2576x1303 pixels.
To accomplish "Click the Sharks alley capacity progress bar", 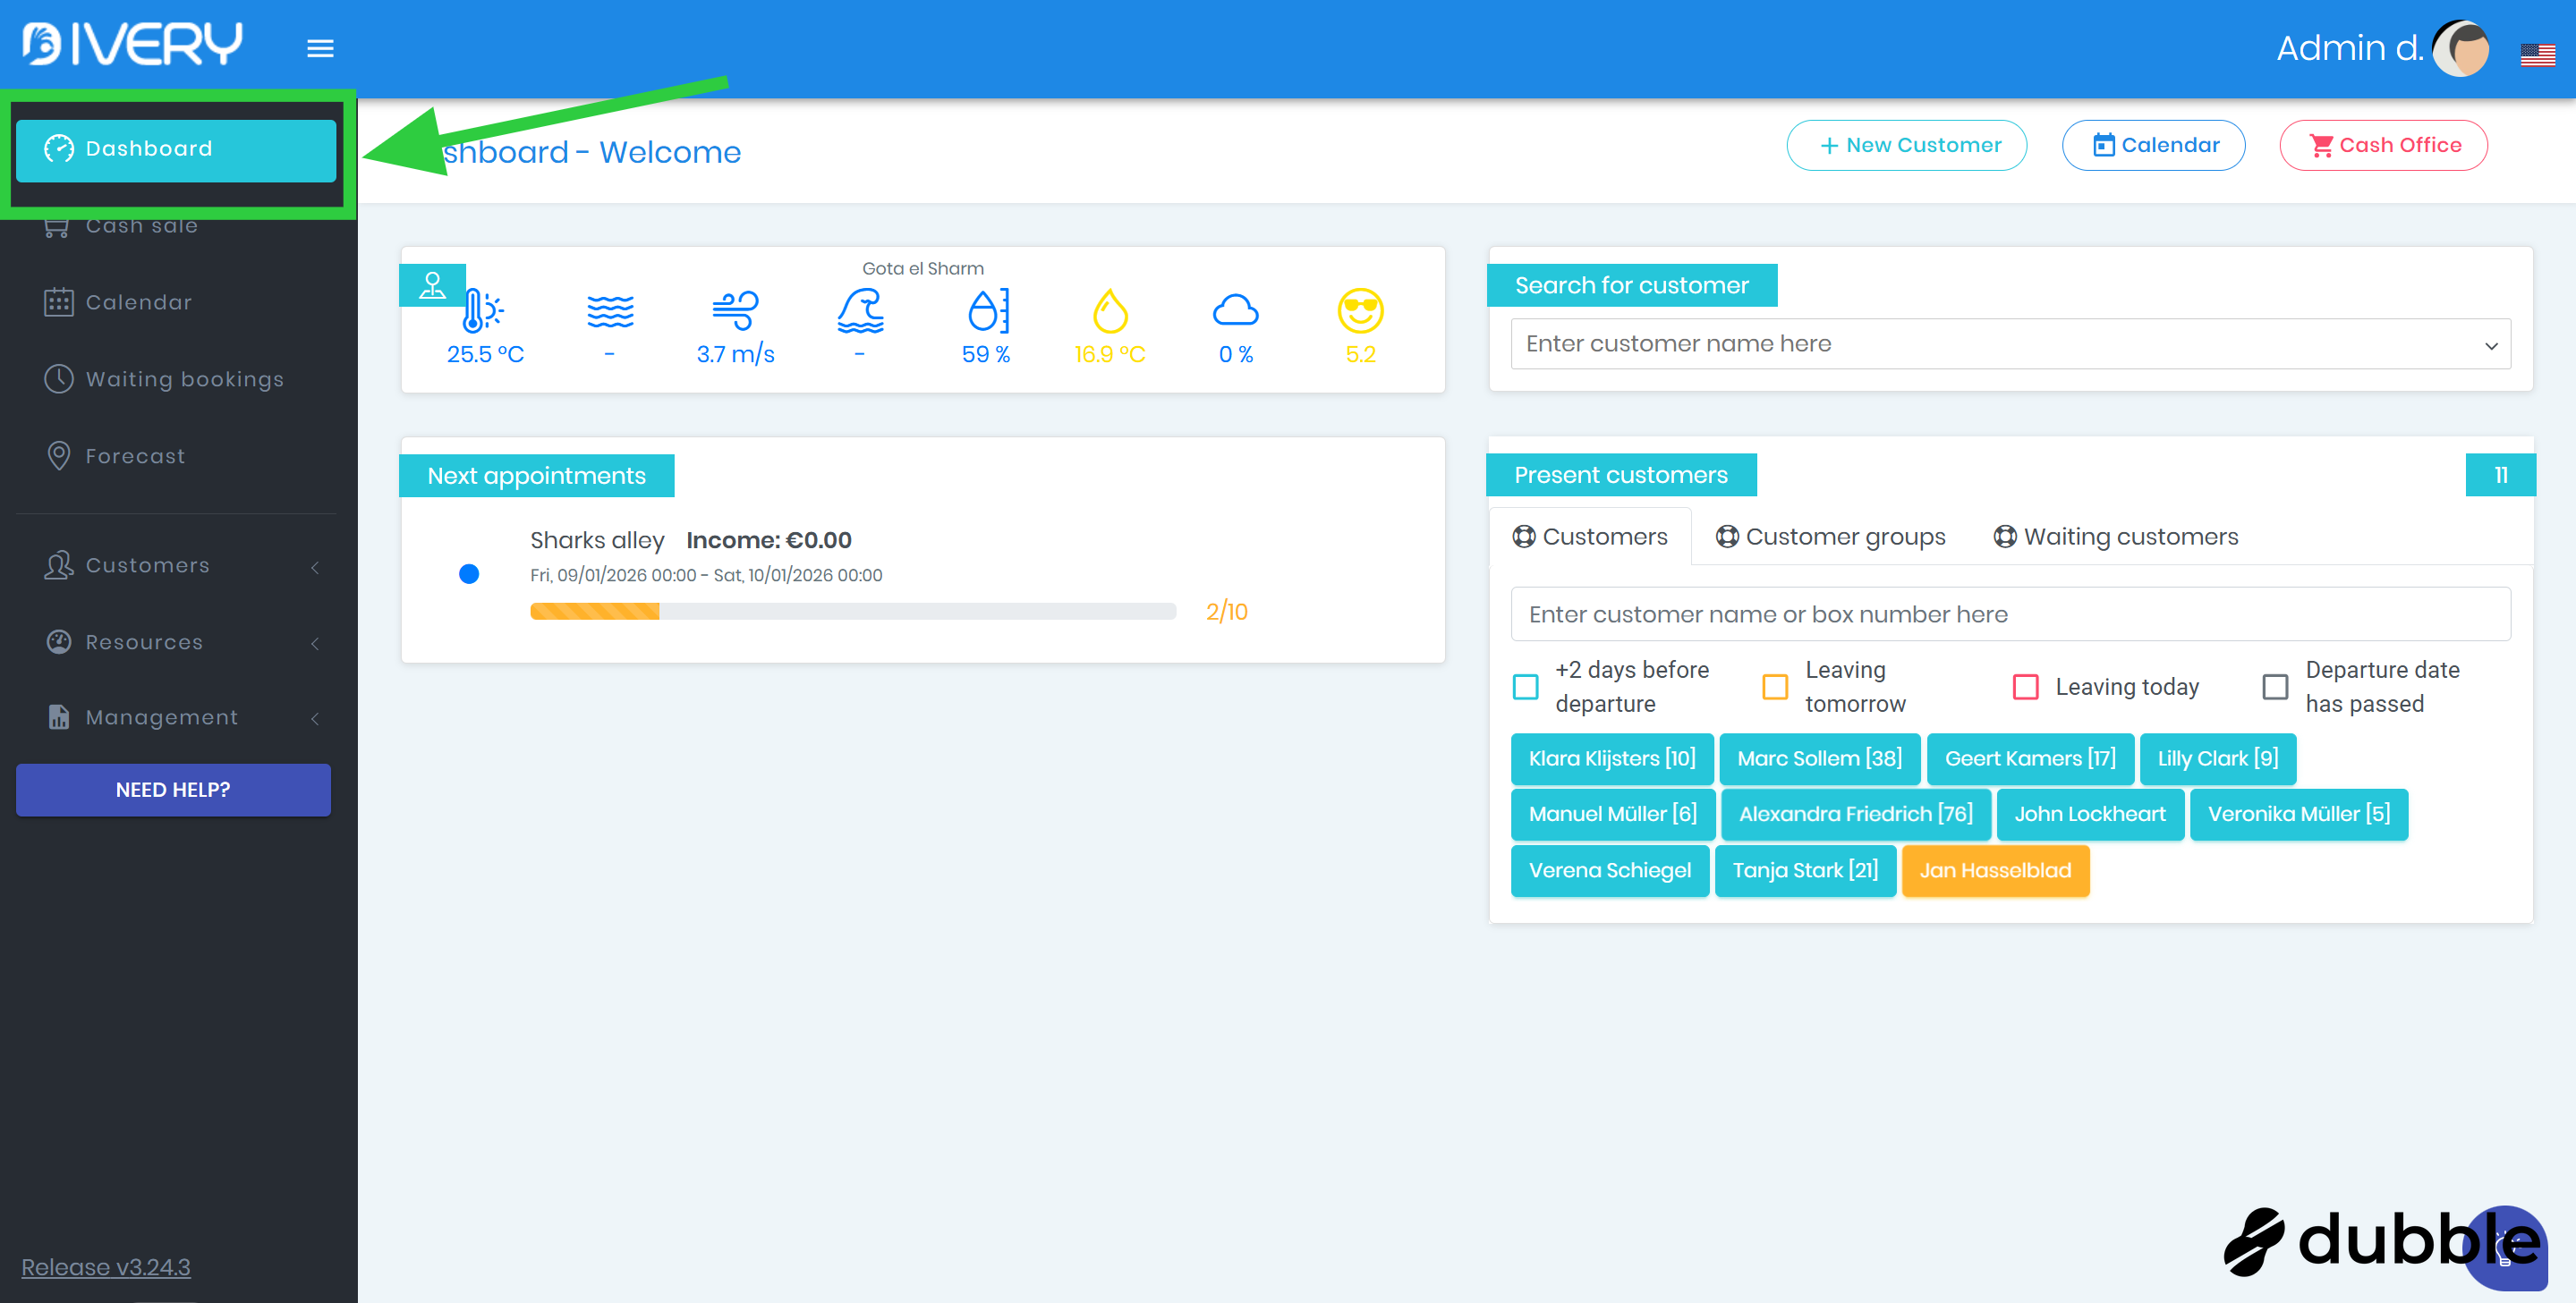I will pyautogui.click(x=852, y=612).
